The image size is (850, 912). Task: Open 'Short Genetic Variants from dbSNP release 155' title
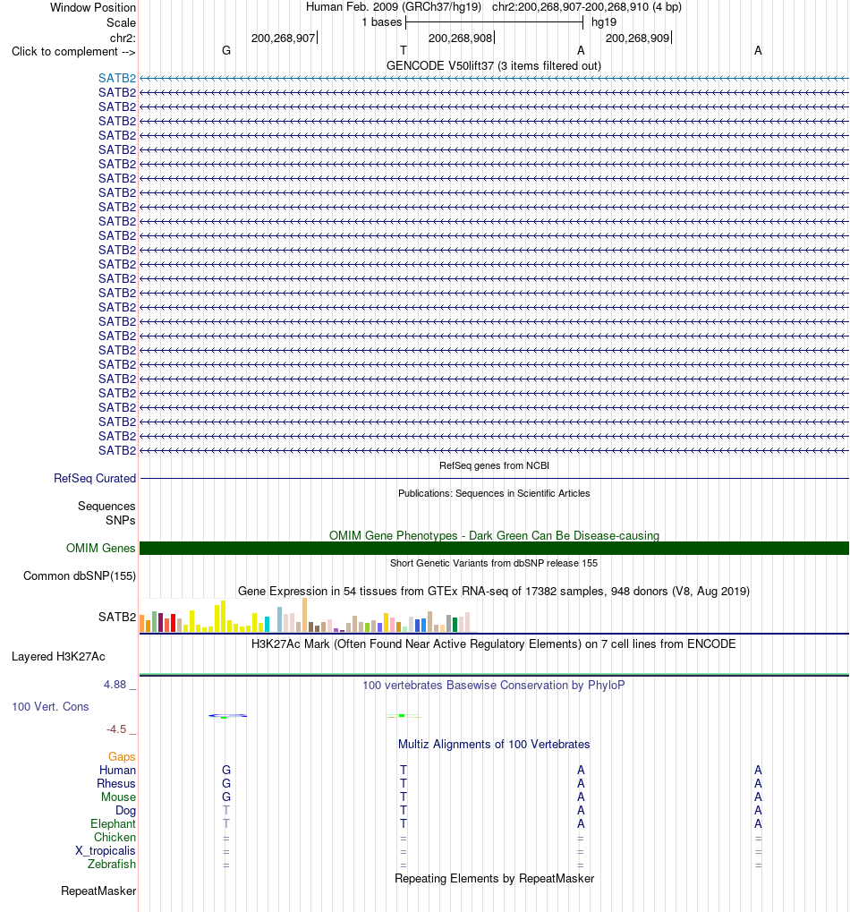click(494, 563)
